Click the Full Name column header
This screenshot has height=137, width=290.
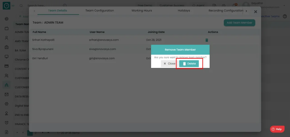(39, 32)
